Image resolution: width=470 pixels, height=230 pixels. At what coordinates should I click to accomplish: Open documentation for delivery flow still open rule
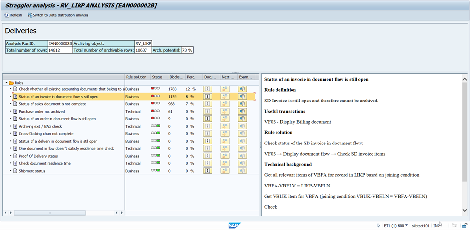click(208, 141)
